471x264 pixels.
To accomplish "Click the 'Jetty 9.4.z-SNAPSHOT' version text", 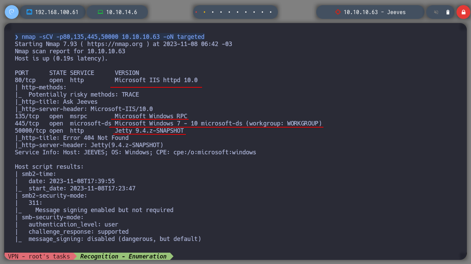I will [149, 131].
